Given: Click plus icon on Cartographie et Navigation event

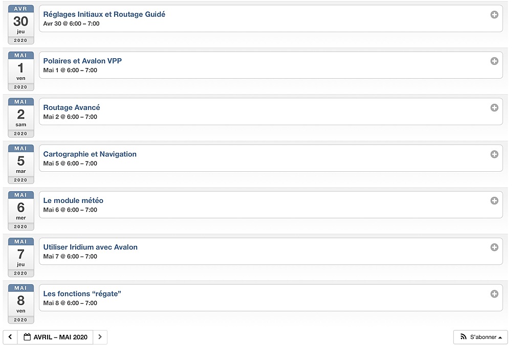Looking at the screenshot, I should tap(494, 154).
